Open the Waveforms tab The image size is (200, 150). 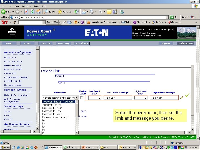point(82,43)
